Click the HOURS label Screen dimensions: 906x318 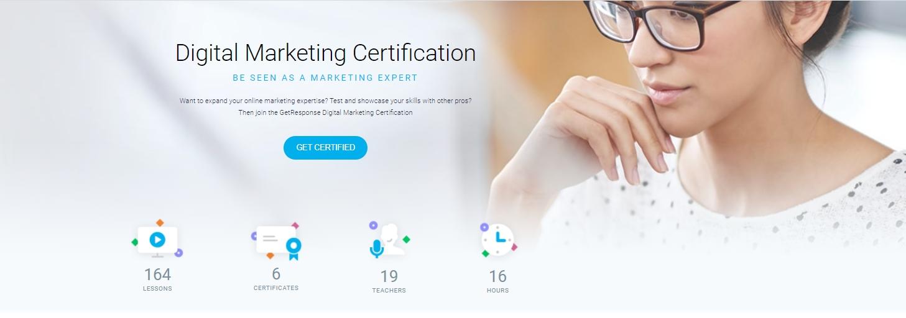click(x=497, y=291)
